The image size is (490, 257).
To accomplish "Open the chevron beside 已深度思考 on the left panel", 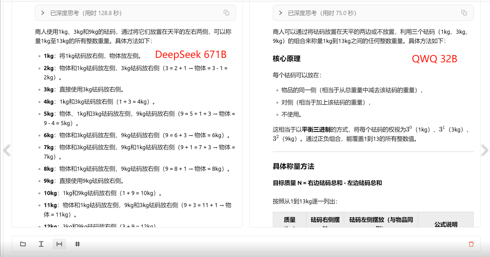I will coord(43,12).
